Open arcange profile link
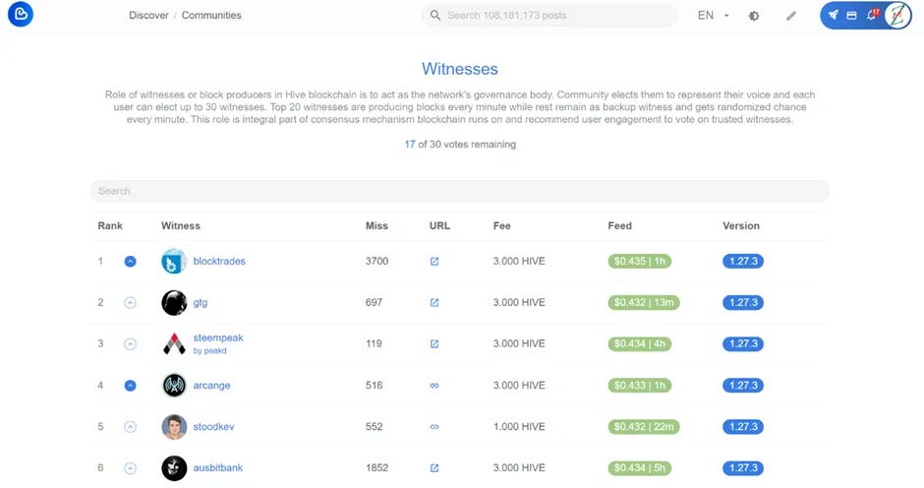924x488 pixels. point(211,386)
